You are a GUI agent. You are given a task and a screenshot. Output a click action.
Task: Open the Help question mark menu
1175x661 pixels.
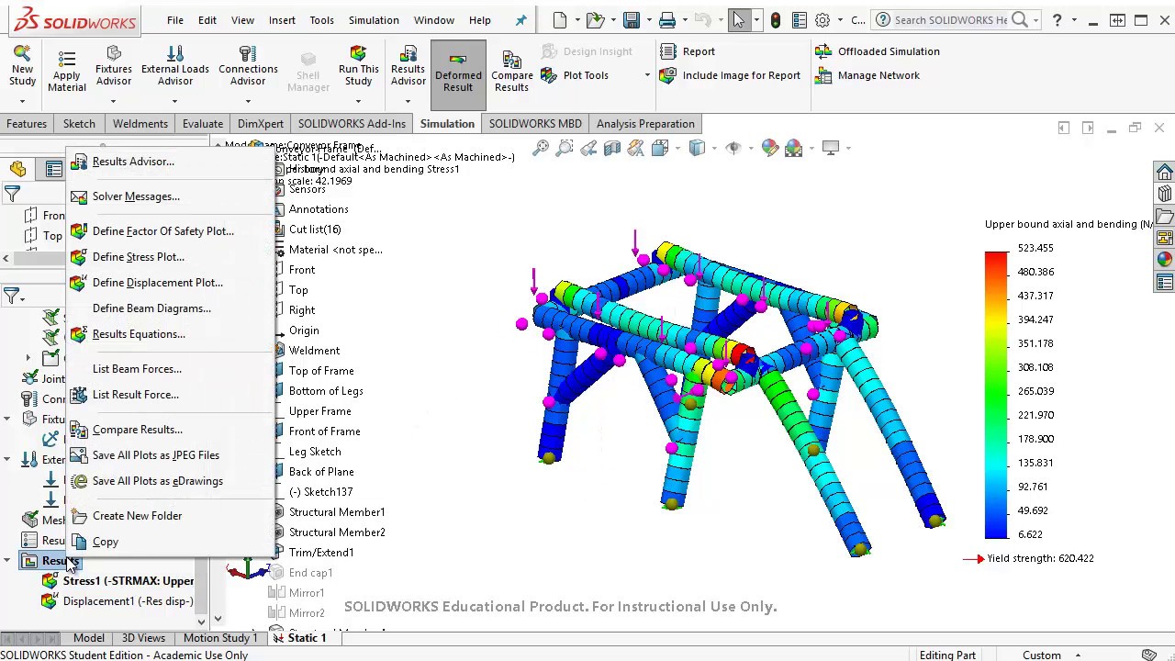pyautogui.click(x=1057, y=19)
